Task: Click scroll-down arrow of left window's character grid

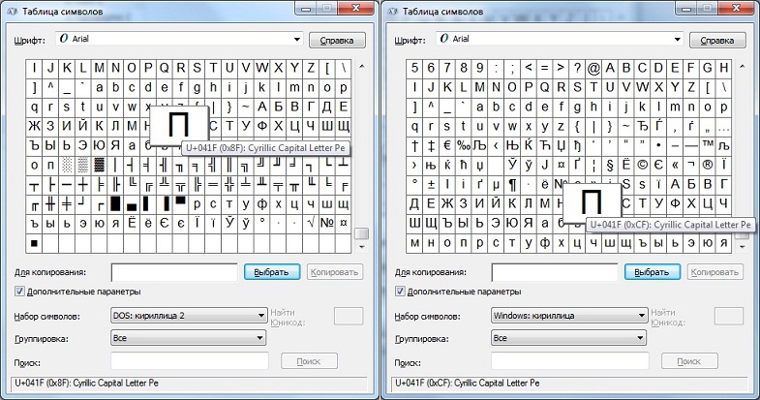Action: [361, 247]
